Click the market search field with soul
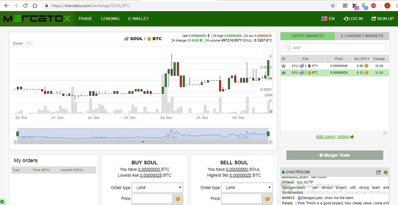Viewport: 398px width, 205px height. click(x=335, y=48)
